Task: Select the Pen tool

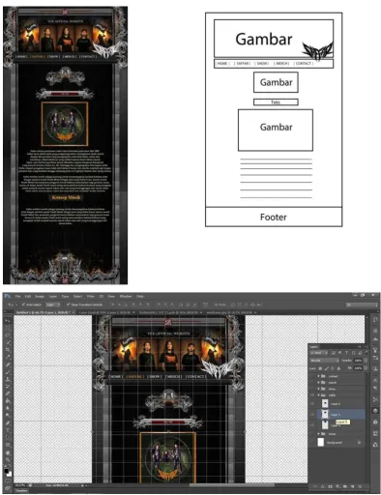Action: click(8, 422)
